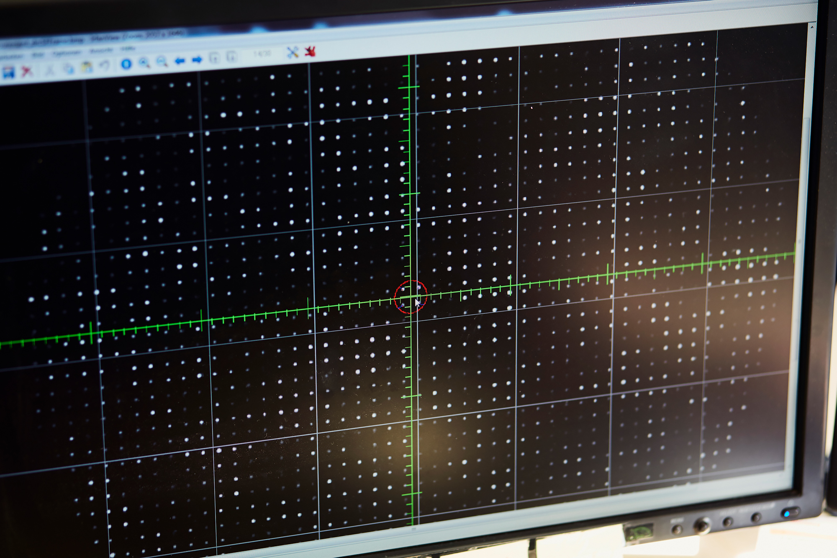Click the red delete X icon
This screenshot has width=837, height=558.
click(27, 71)
